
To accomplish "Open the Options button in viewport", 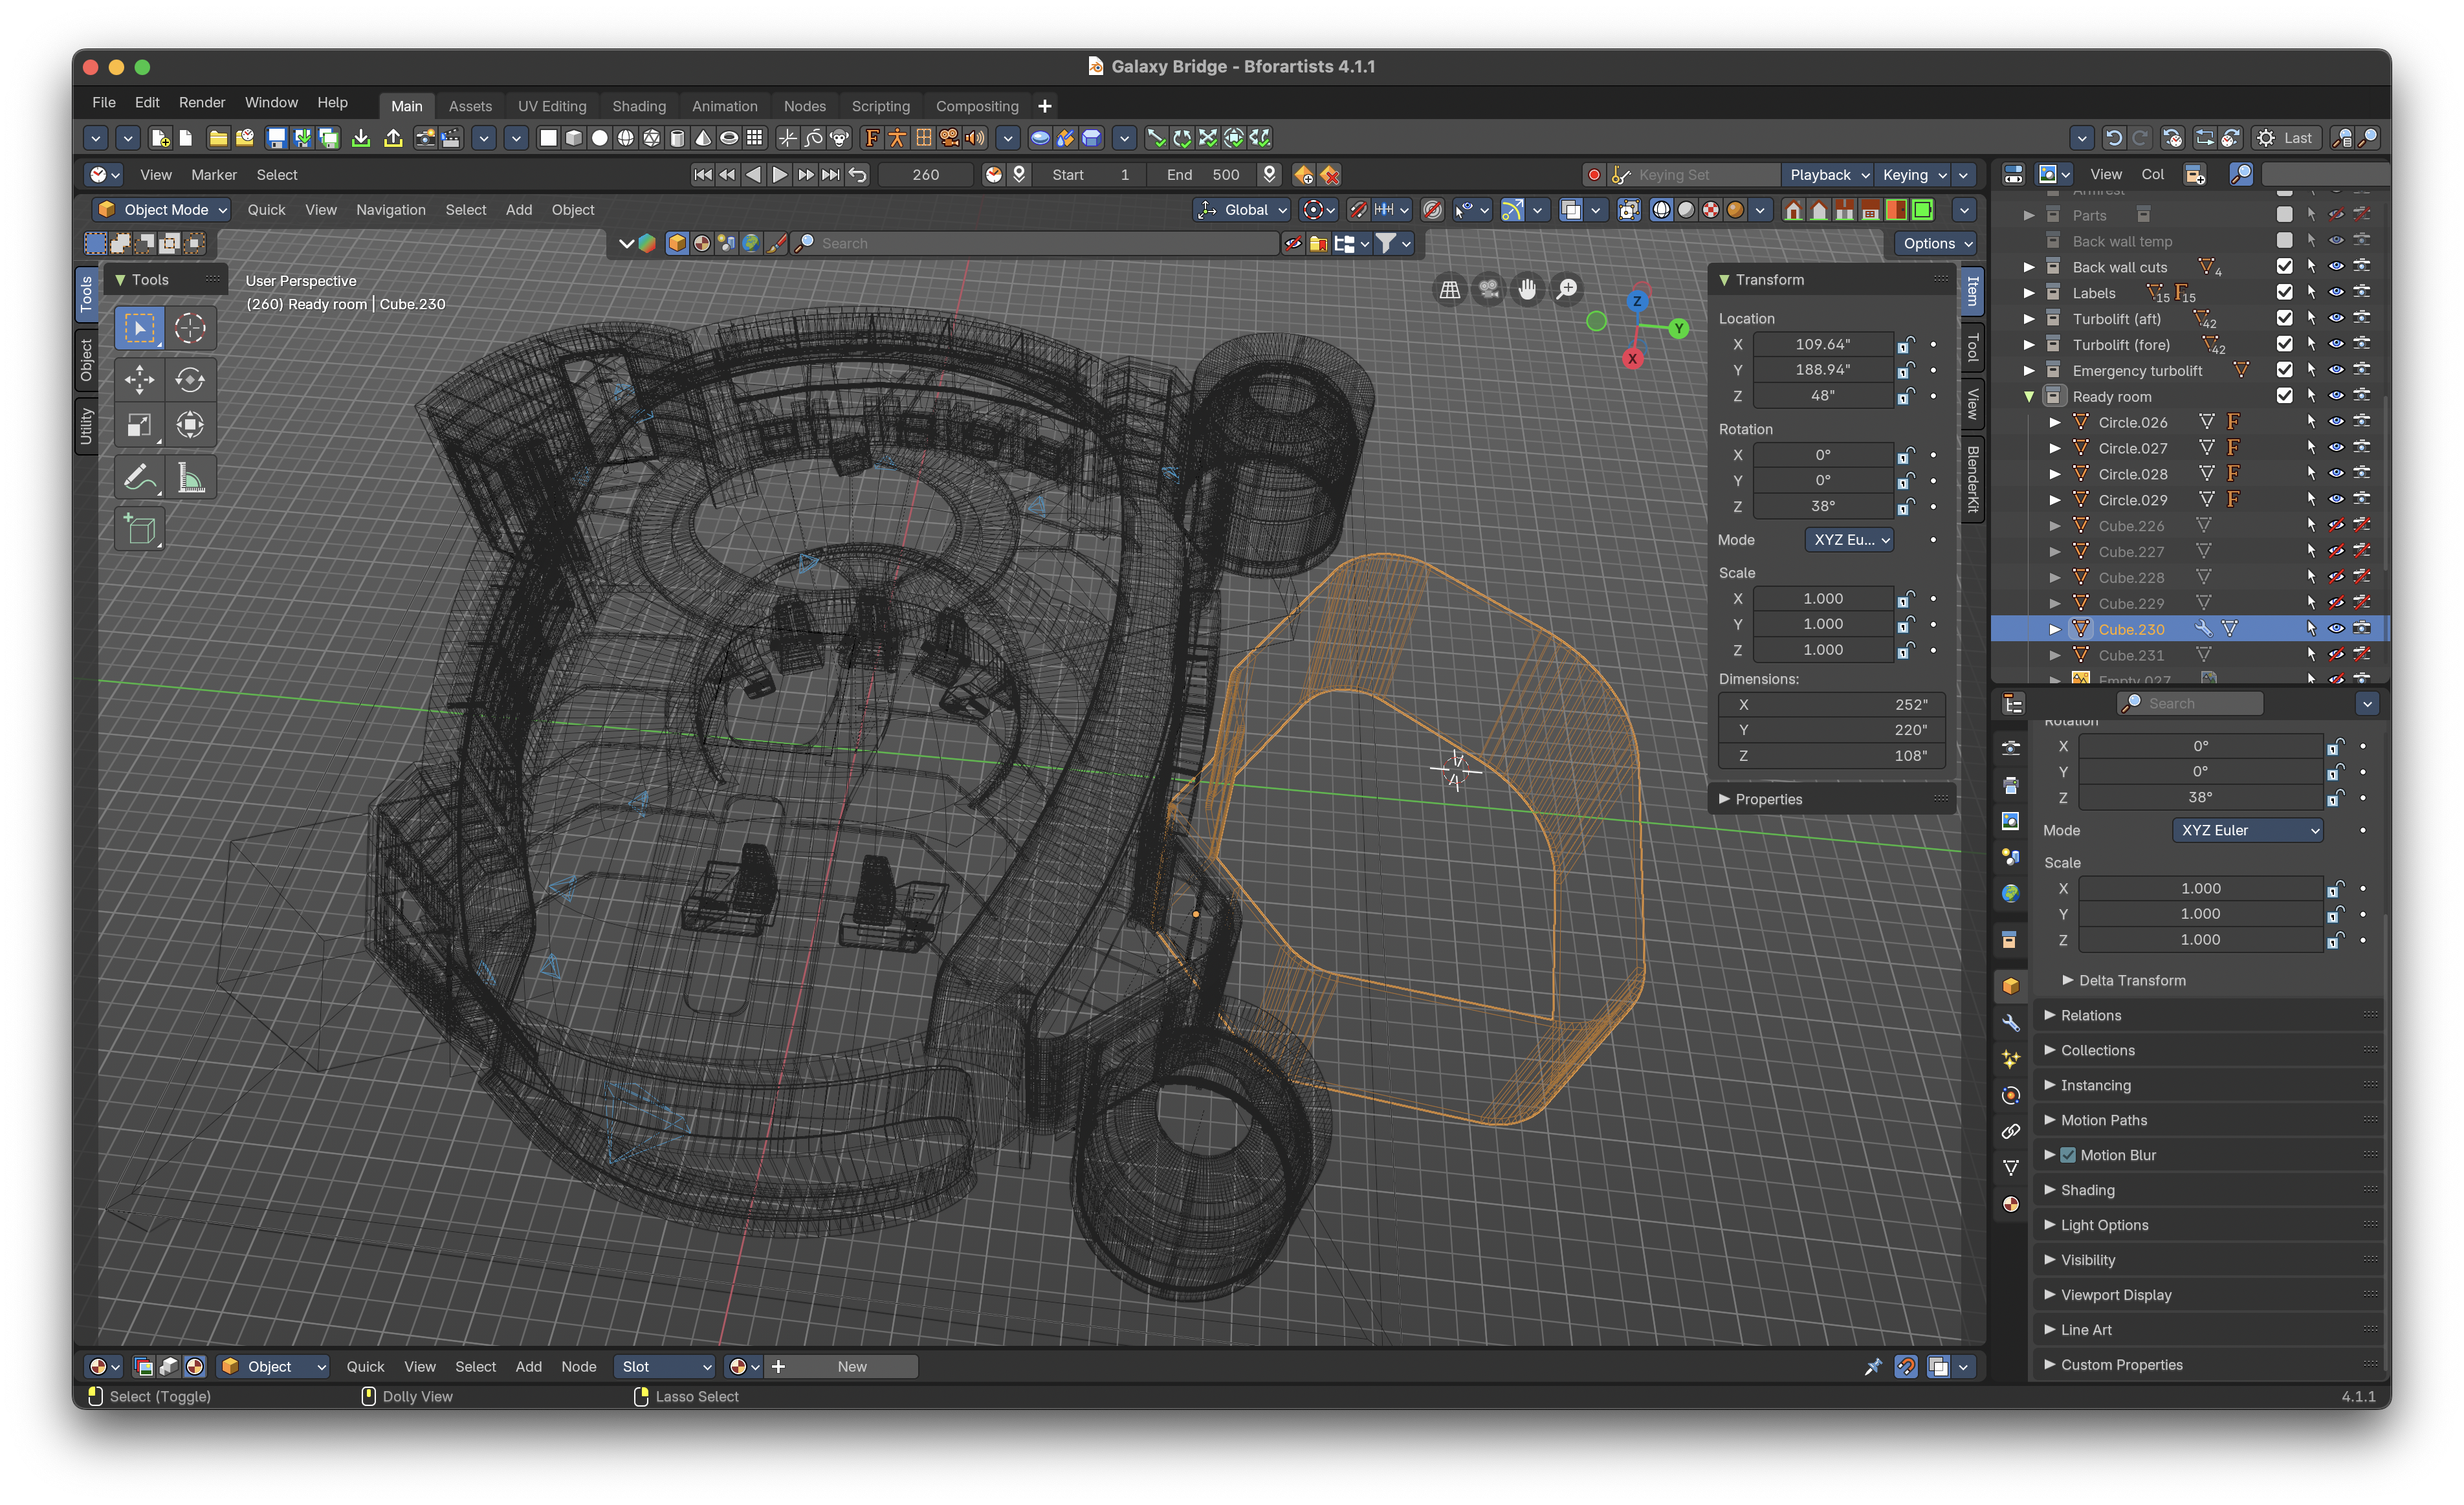I will click(1937, 243).
